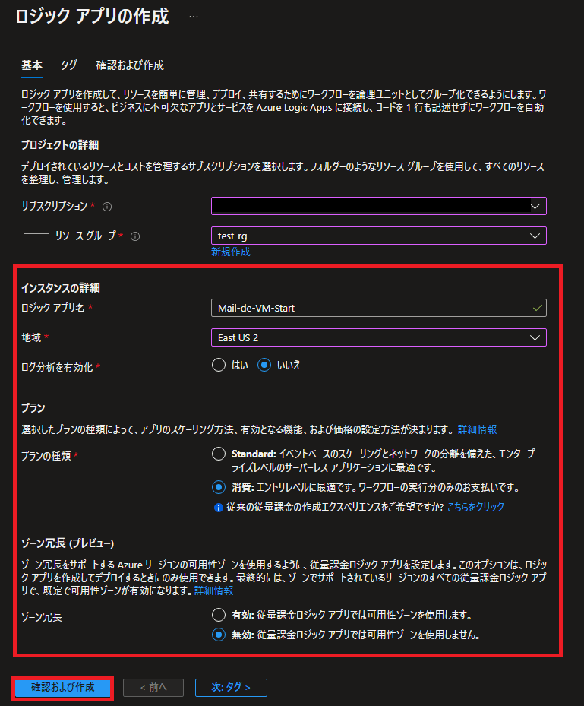
Task: Click the ゾーン冗長 (プレビュー) heading
Action: coord(68,543)
